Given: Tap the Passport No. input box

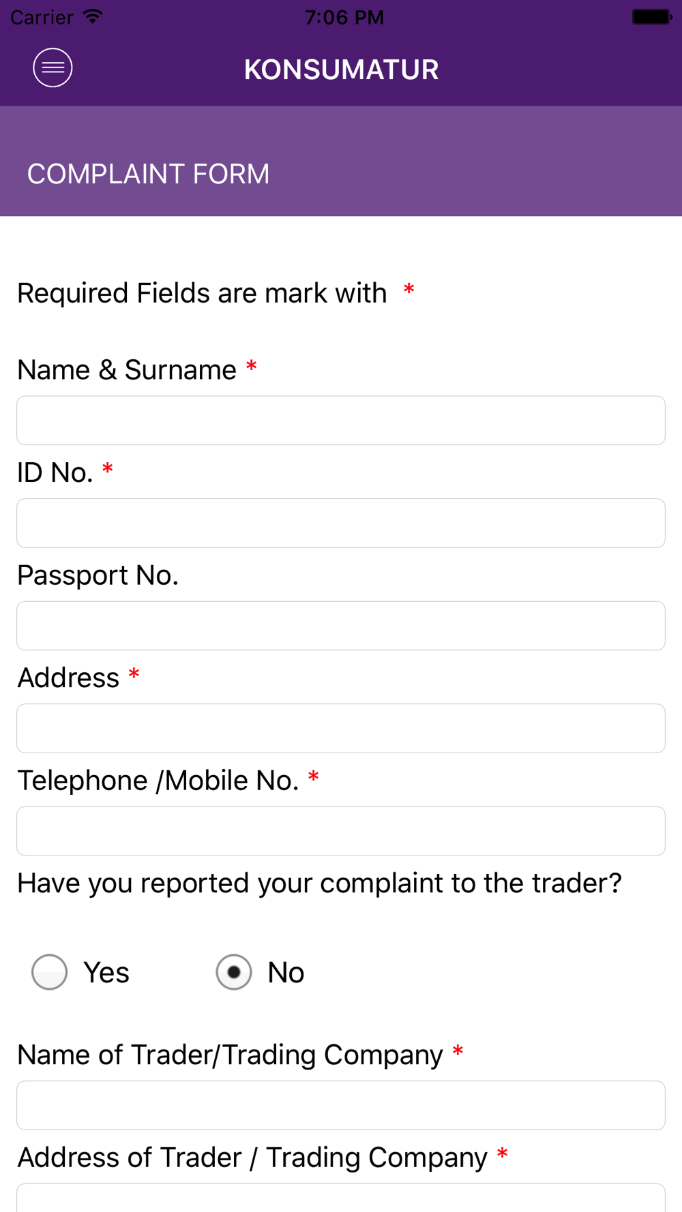Looking at the screenshot, I should pyautogui.click(x=341, y=626).
